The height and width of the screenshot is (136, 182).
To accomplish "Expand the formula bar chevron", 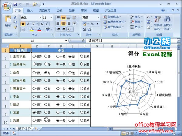I will (x=179, y=40).
